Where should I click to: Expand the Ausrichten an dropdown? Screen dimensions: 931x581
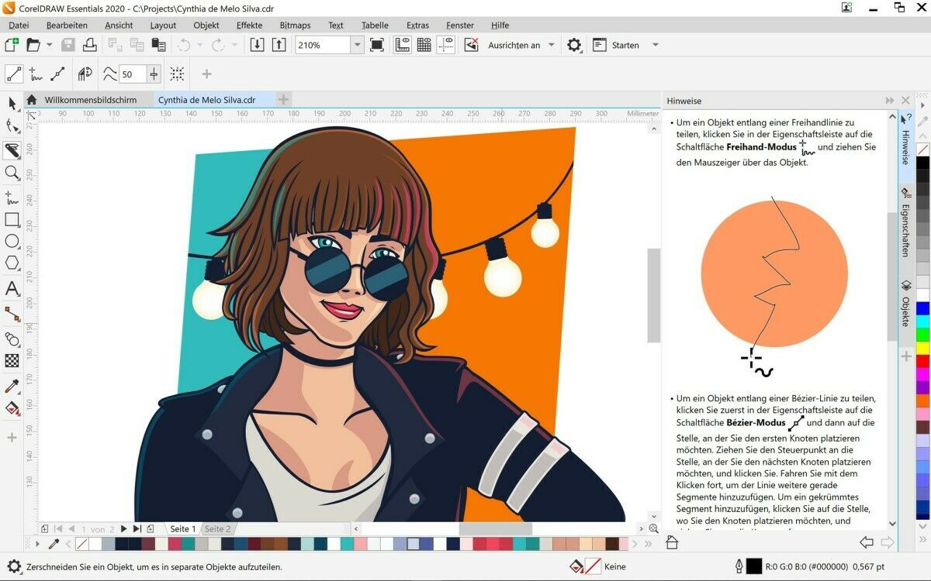(x=552, y=45)
